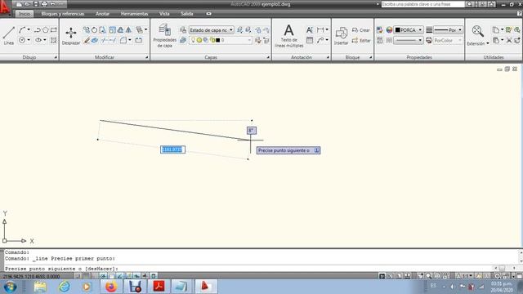Click the black PORCA color swatch
The width and height of the screenshot is (523, 294).
click(398, 30)
